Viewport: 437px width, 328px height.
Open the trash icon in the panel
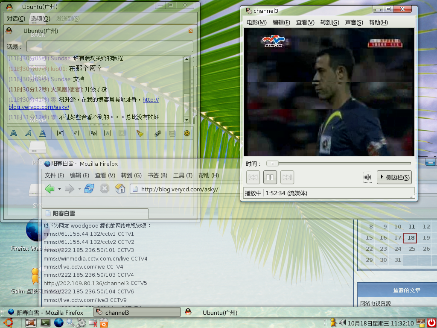[x=104, y=323]
